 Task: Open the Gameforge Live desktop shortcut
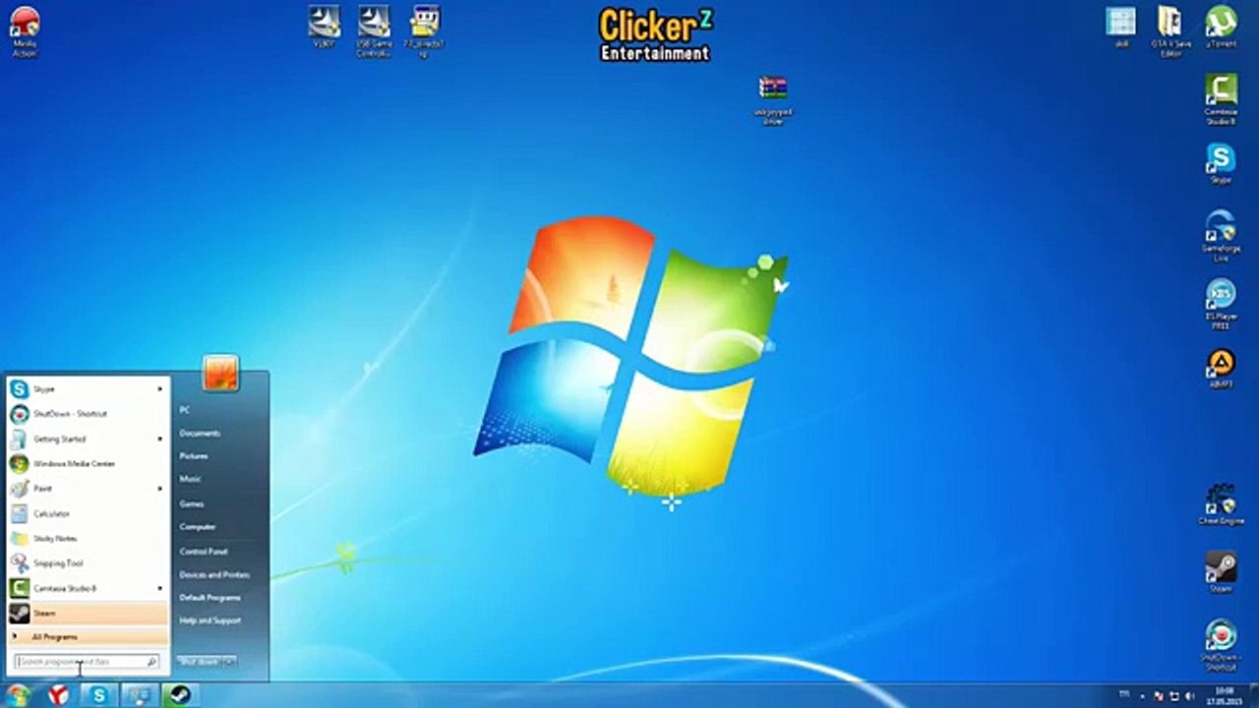tap(1221, 236)
